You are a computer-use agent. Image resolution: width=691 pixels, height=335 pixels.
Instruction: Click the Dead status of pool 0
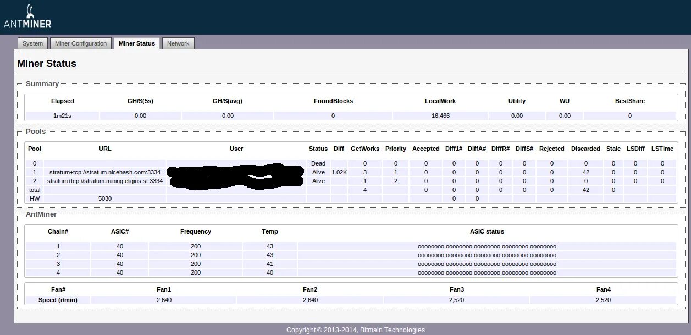[318, 163]
